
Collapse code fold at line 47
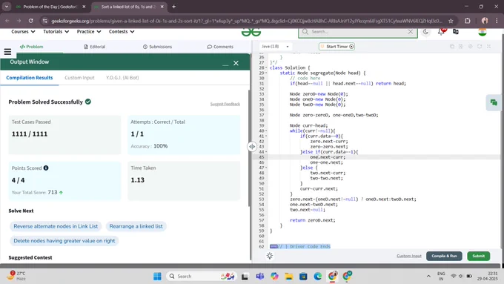tap(266, 168)
